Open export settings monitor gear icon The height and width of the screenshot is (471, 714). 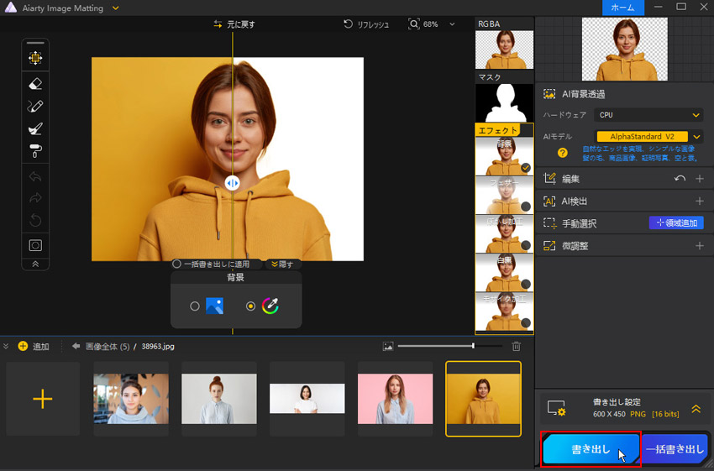556,408
